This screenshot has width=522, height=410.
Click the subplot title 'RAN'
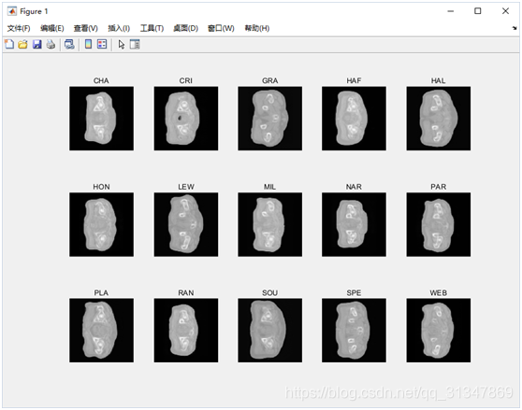[186, 292]
